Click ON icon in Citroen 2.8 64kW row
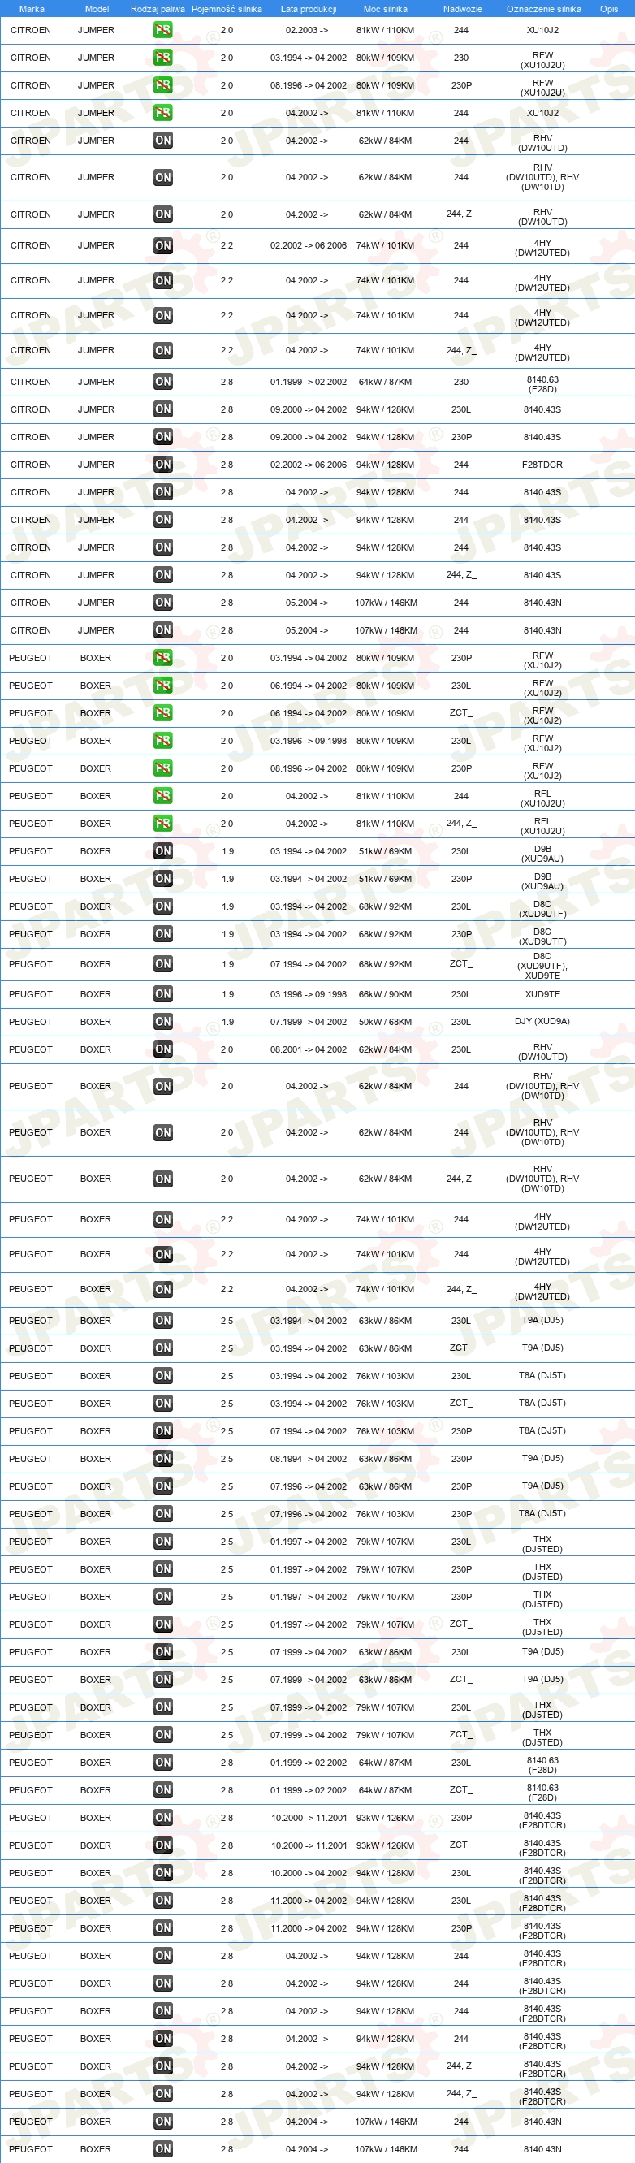Viewport: 635px width, 2163px height. pyautogui.click(x=163, y=382)
